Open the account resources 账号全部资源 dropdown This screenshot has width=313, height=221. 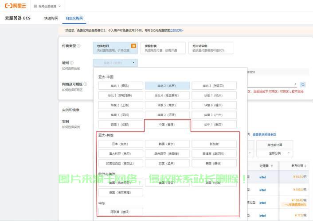point(47,6)
